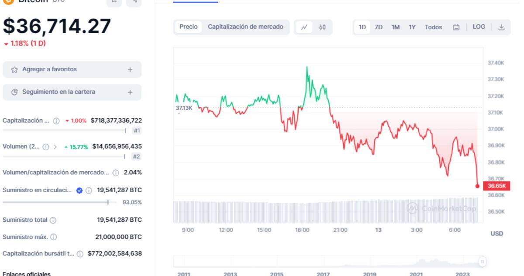
Task: Select the 1Y time range tab
Action: click(412, 27)
